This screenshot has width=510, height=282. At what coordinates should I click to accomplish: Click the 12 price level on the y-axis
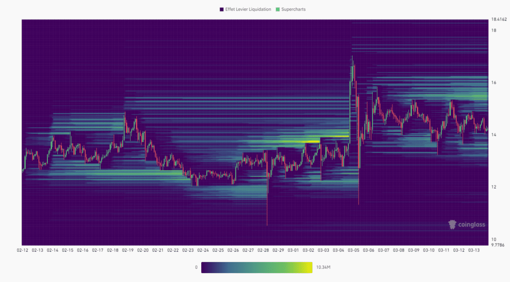click(x=494, y=187)
